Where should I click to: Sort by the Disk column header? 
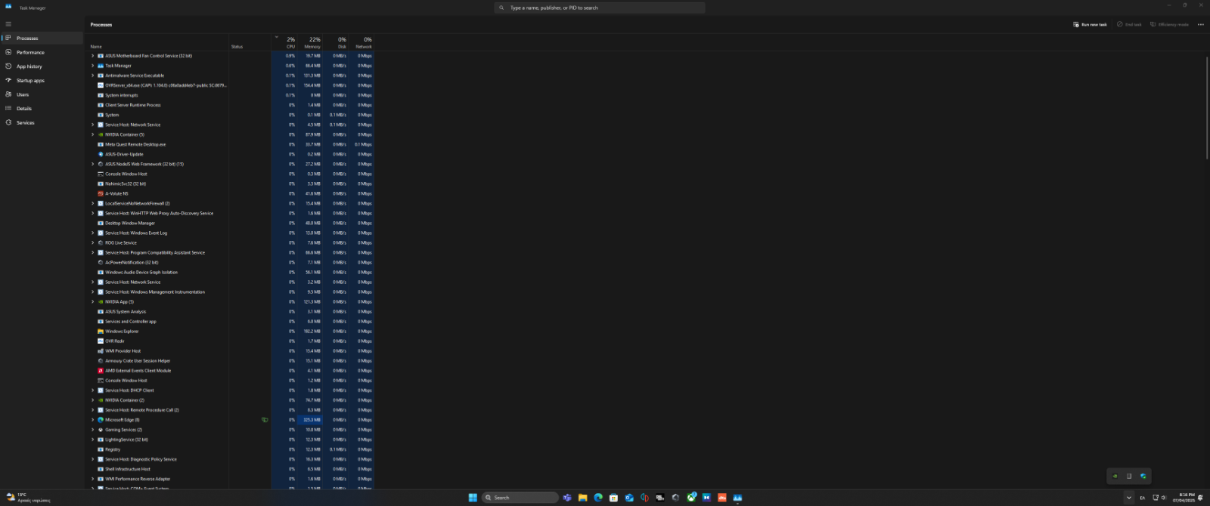click(337, 43)
